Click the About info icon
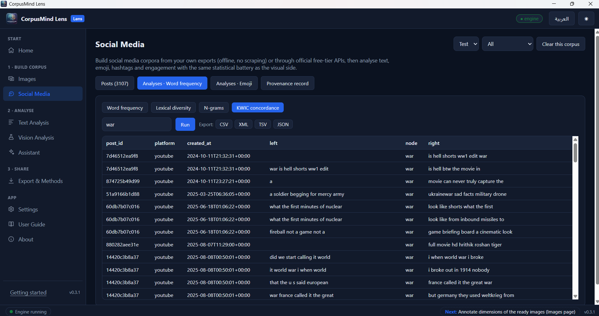599x316 pixels. tap(11, 239)
